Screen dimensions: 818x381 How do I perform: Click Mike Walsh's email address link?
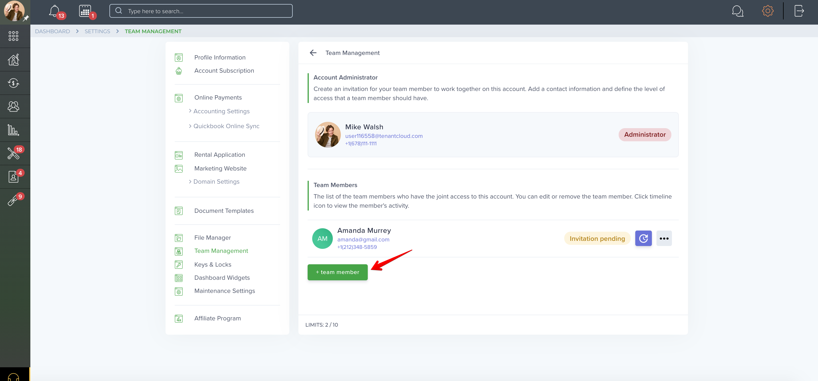[384, 136]
